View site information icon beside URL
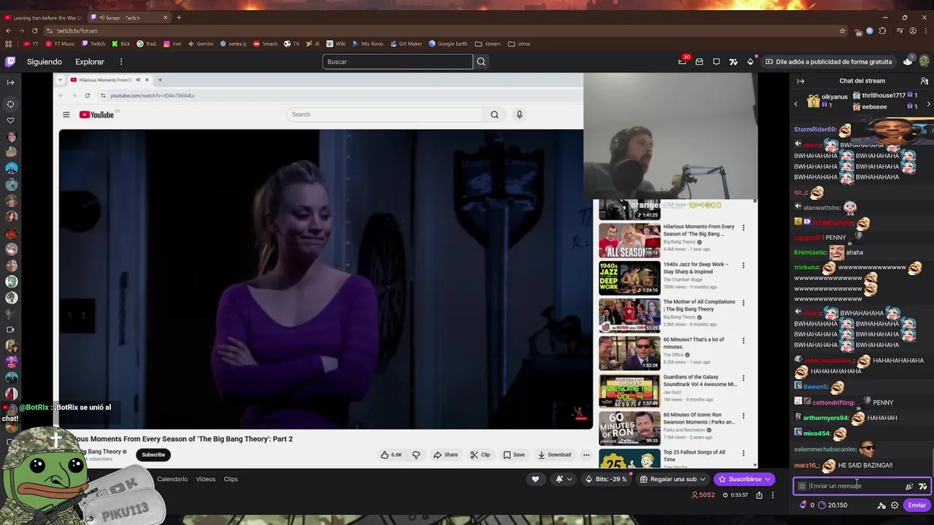The width and height of the screenshot is (934, 525). point(49,31)
